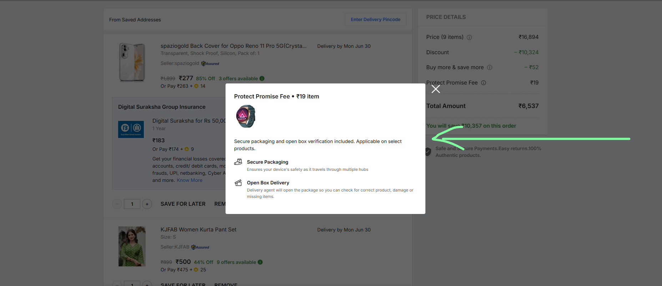Click the 'Size: S' text

168,237
